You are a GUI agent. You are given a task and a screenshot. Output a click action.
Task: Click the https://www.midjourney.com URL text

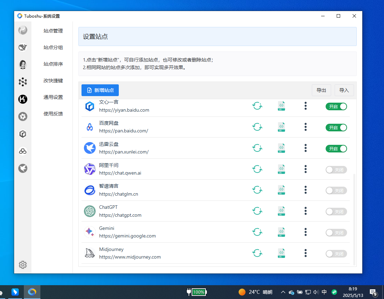click(x=130, y=257)
